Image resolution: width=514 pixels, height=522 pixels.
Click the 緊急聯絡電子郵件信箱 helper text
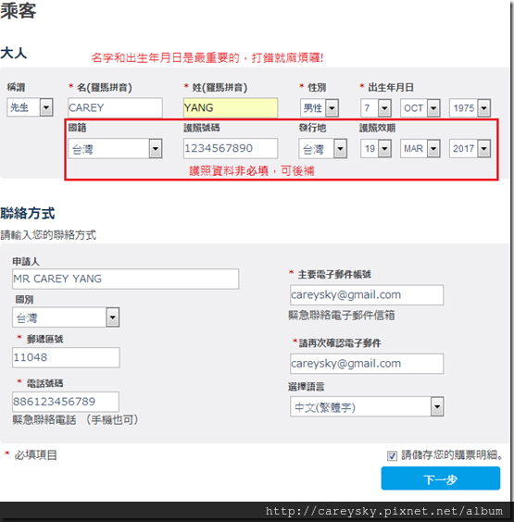click(x=342, y=315)
